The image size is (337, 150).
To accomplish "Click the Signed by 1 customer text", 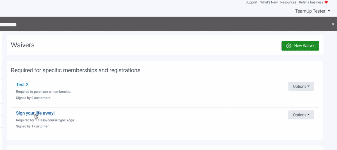I will coord(32,126).
